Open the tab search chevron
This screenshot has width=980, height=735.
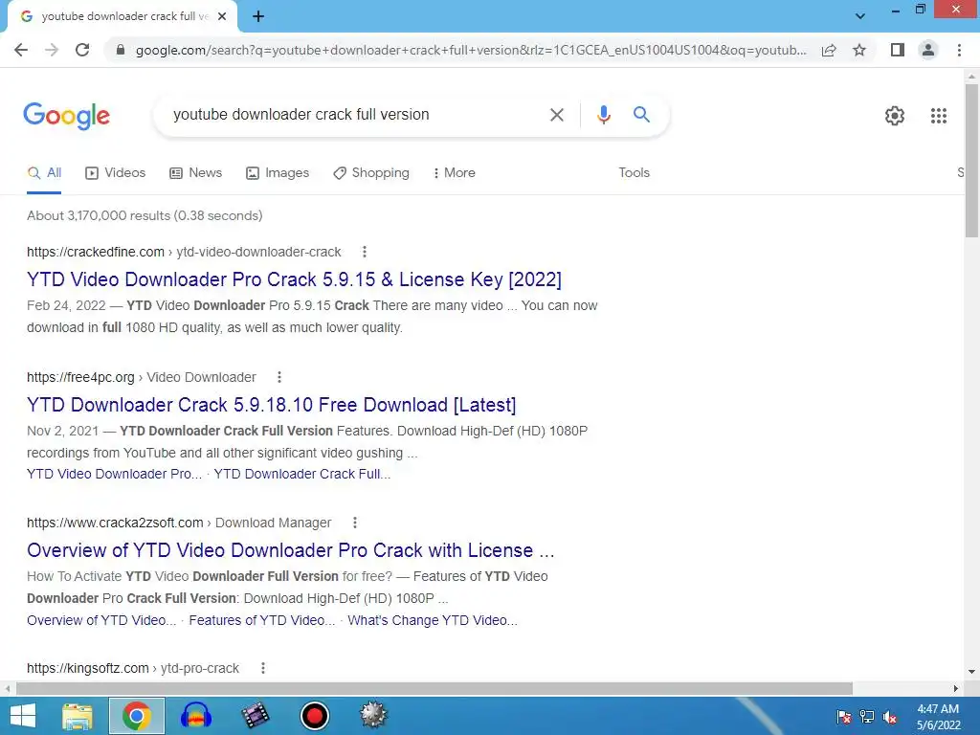(860, 16)
